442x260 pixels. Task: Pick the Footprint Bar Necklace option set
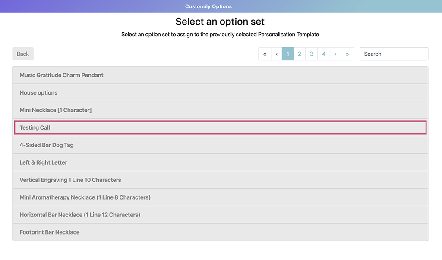(220, 232)
